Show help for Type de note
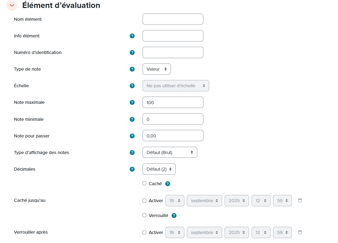 tap(132, 69)
